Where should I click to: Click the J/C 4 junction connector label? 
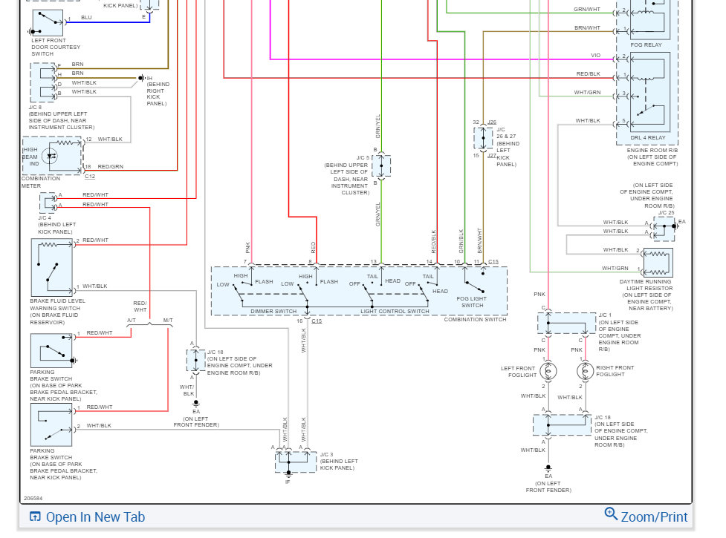point(45,217)
